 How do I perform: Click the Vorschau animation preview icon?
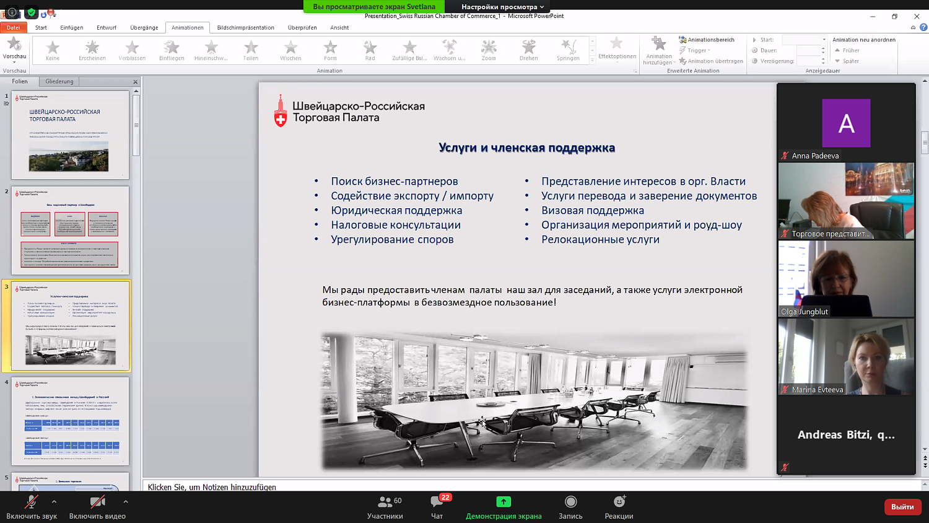14,44
